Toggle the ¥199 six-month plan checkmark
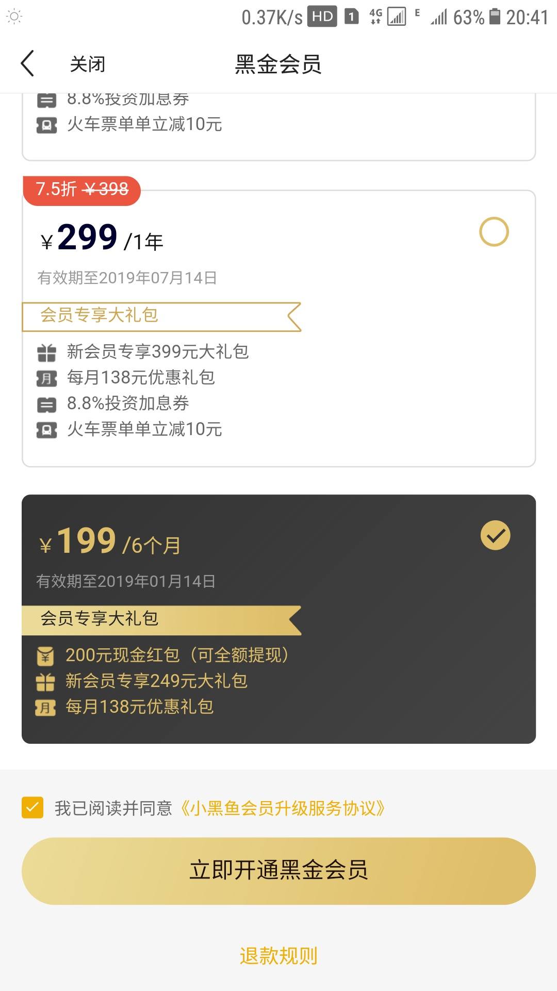The image size is (557, 991). tap(496, 535)
